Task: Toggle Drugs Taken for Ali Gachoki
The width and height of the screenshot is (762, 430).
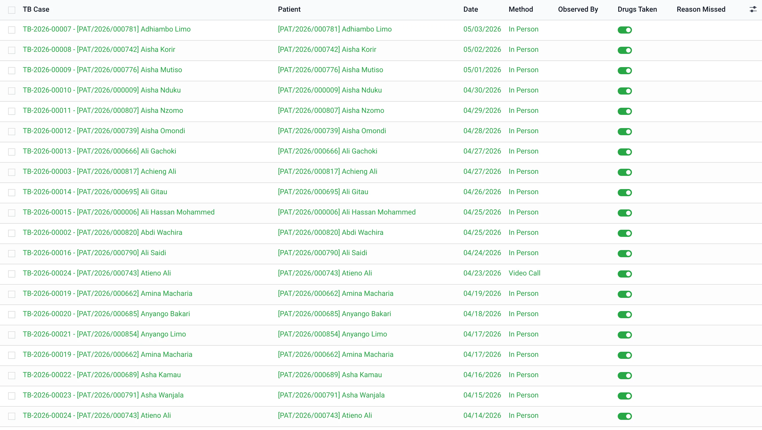Action: click(x=624, y=152)
